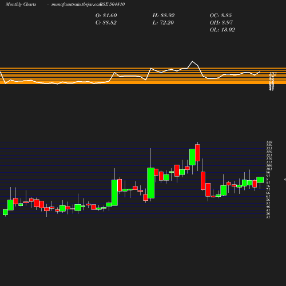Click the 66 price axis label
The width and height of the screenshot is (286, 286).
coord(268,193)
